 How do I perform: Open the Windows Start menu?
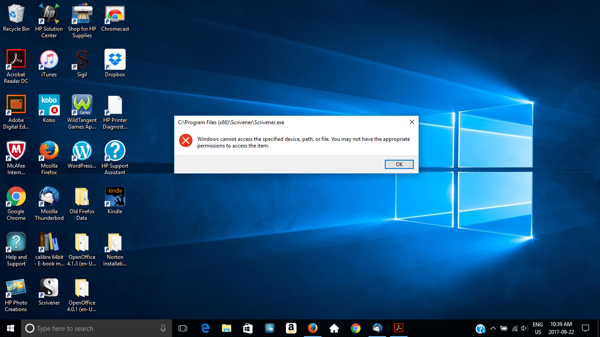(x=11, y=328)
